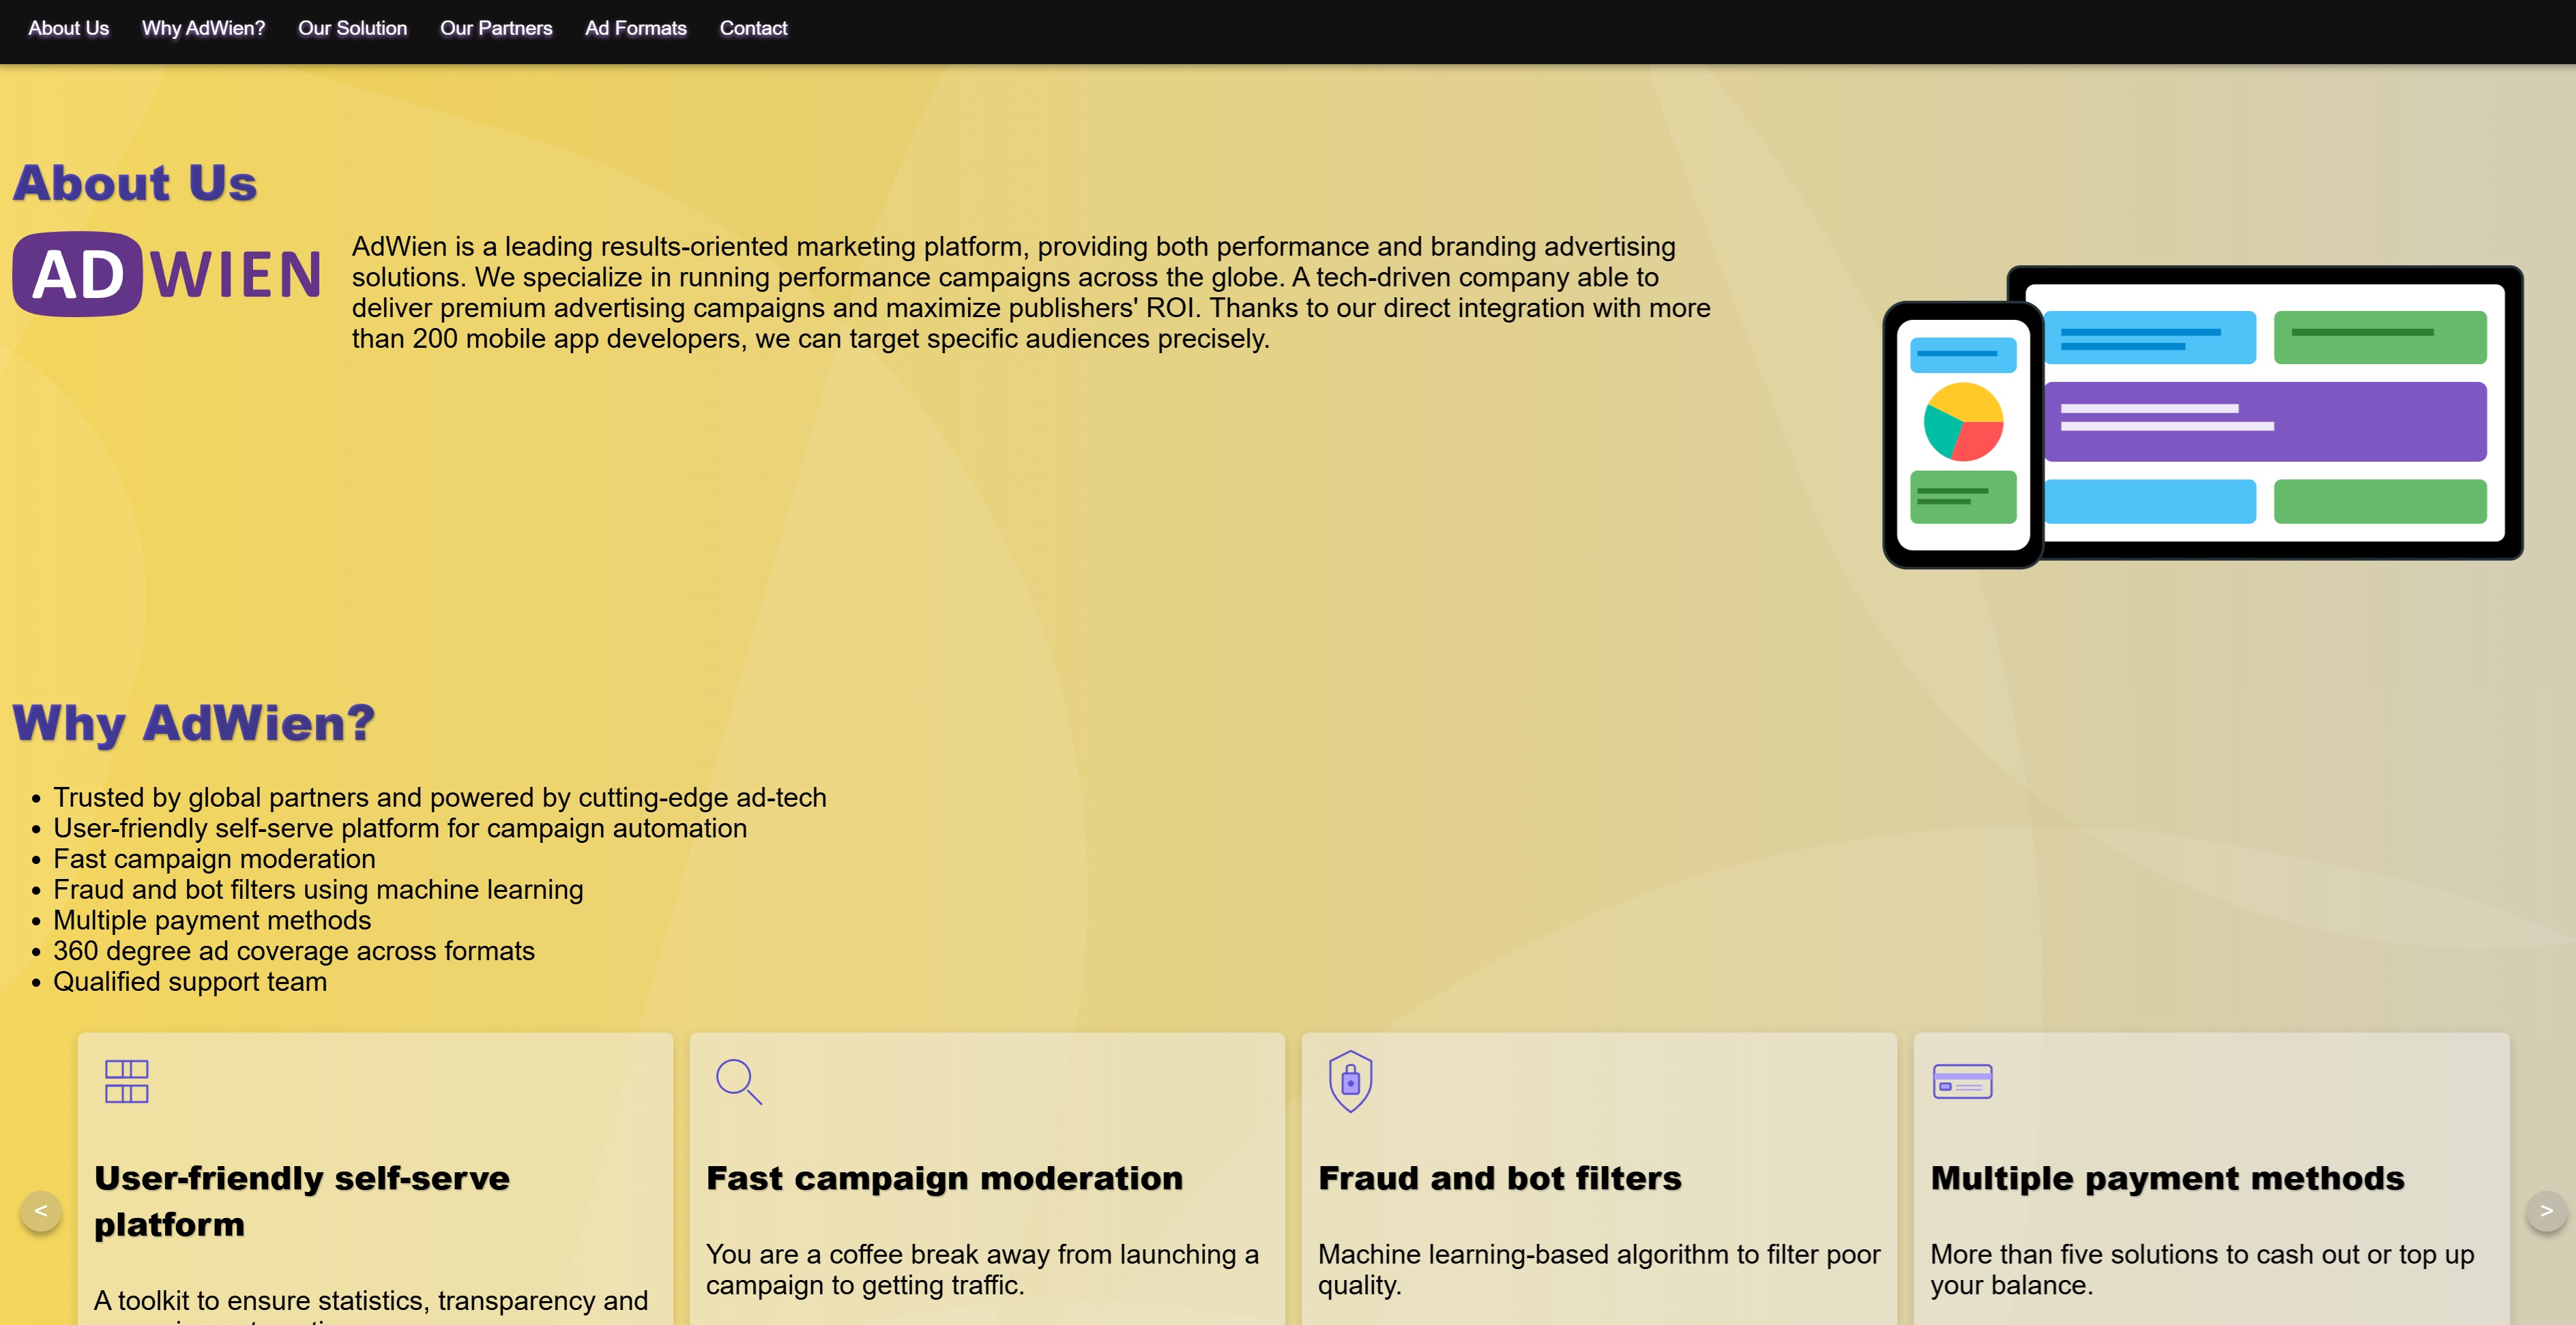
Task: Navigate to Our Solution
Action: 352,29
